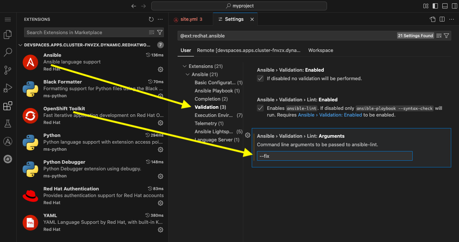The height and width of the screenshot is (242, 459).
Task: Collapse the Ansible (21) settings group
Action: pos(188,74)
